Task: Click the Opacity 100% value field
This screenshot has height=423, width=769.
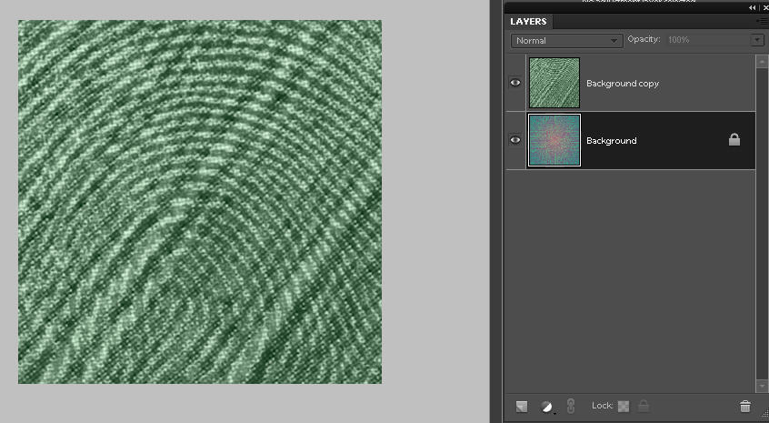Action: point(708,40)
